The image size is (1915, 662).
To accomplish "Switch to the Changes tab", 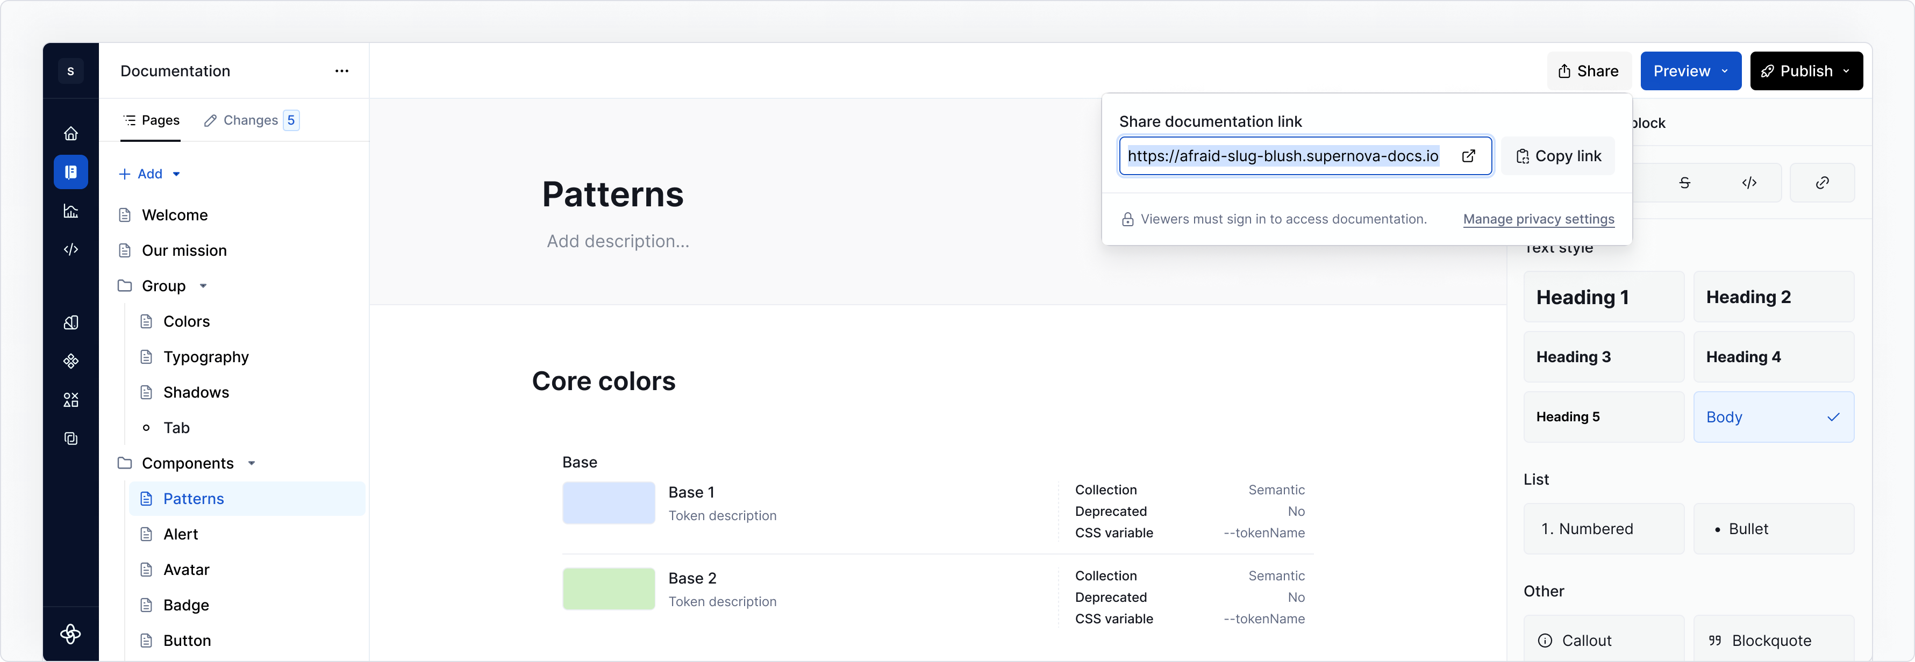I will (x=251, y=120).
